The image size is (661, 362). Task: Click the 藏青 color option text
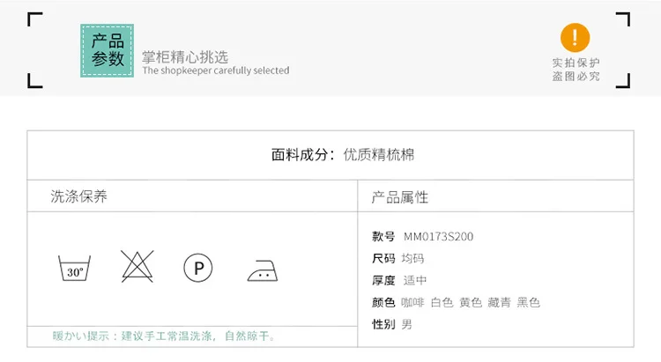coord(499,302)
